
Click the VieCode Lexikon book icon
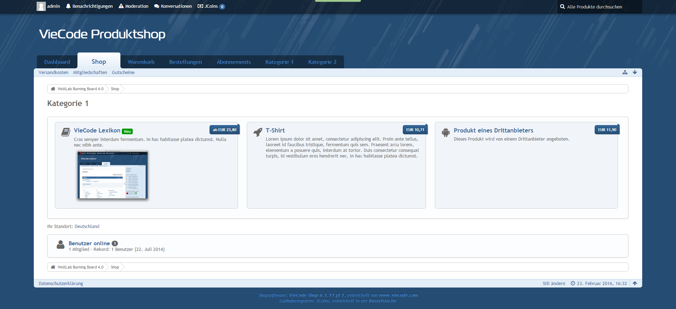(x=65, y=132)
